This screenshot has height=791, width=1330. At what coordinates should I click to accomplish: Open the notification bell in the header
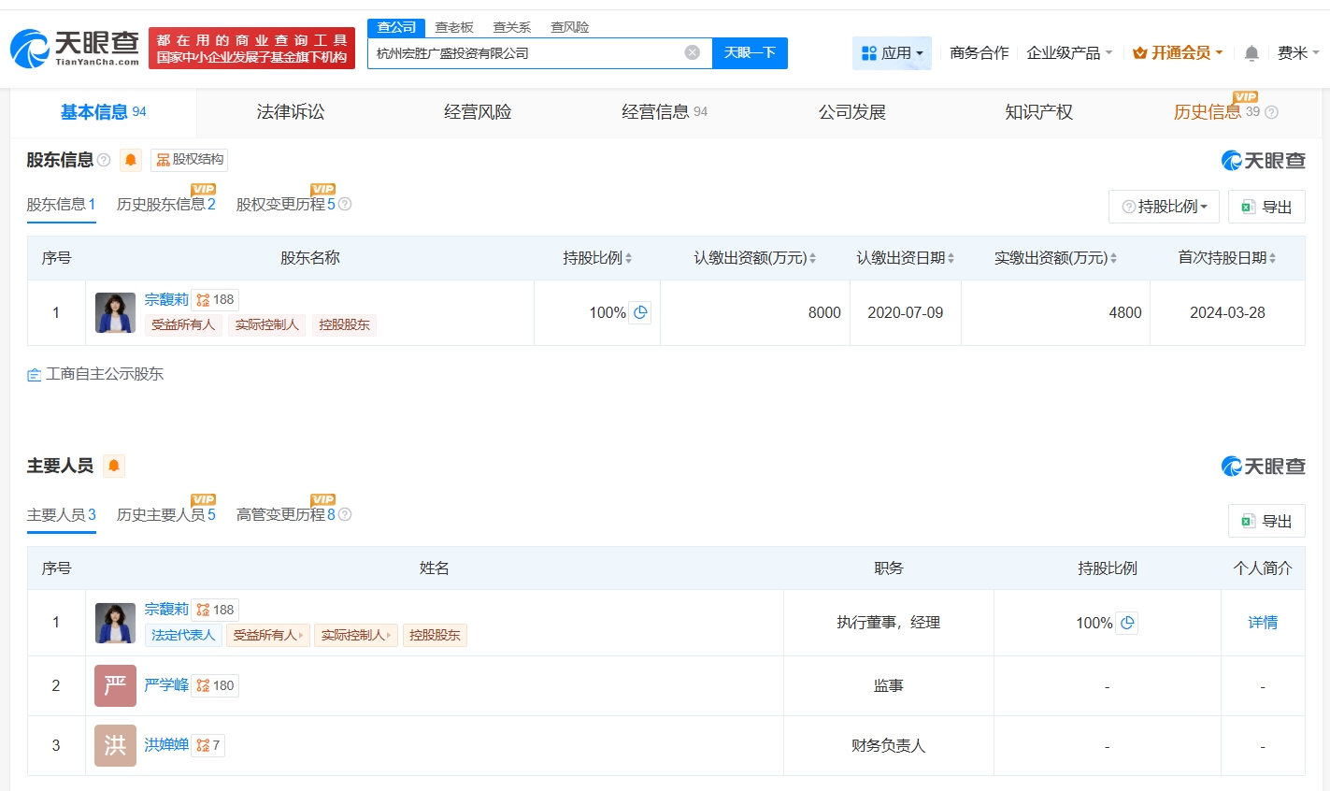click(x=1251, y=53)
